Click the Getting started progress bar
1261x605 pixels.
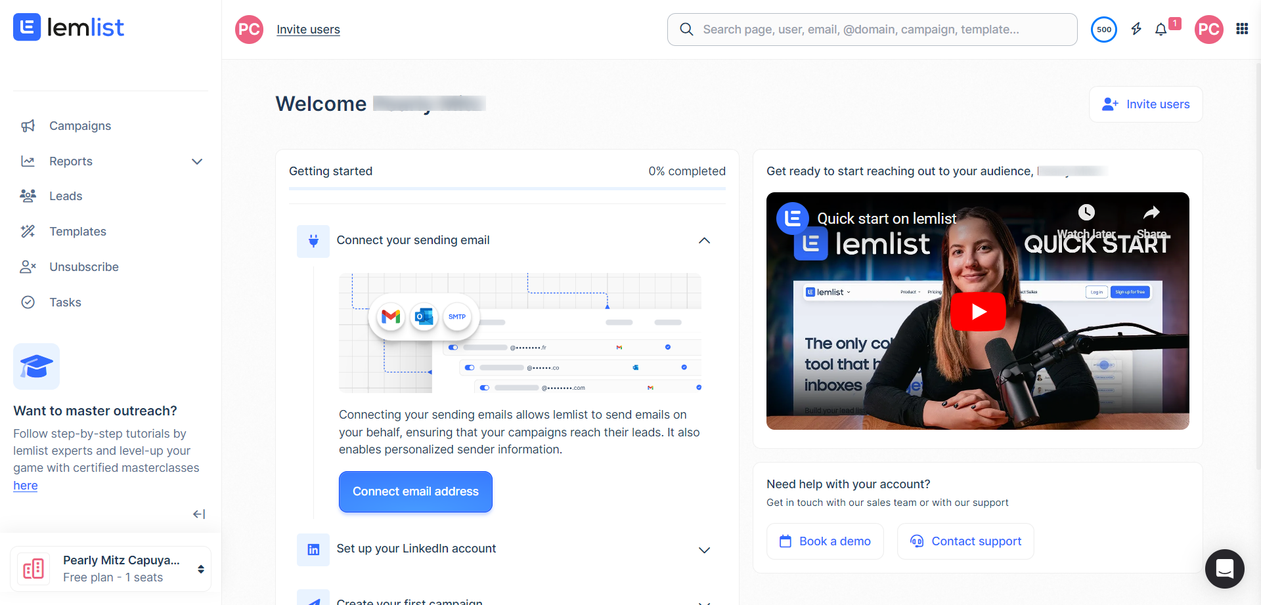(507, 189)
